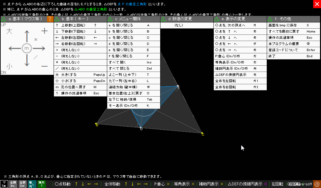Click '左回転' button in bottom bar
This screenshot has width=321, height=188.
point(277,184)
